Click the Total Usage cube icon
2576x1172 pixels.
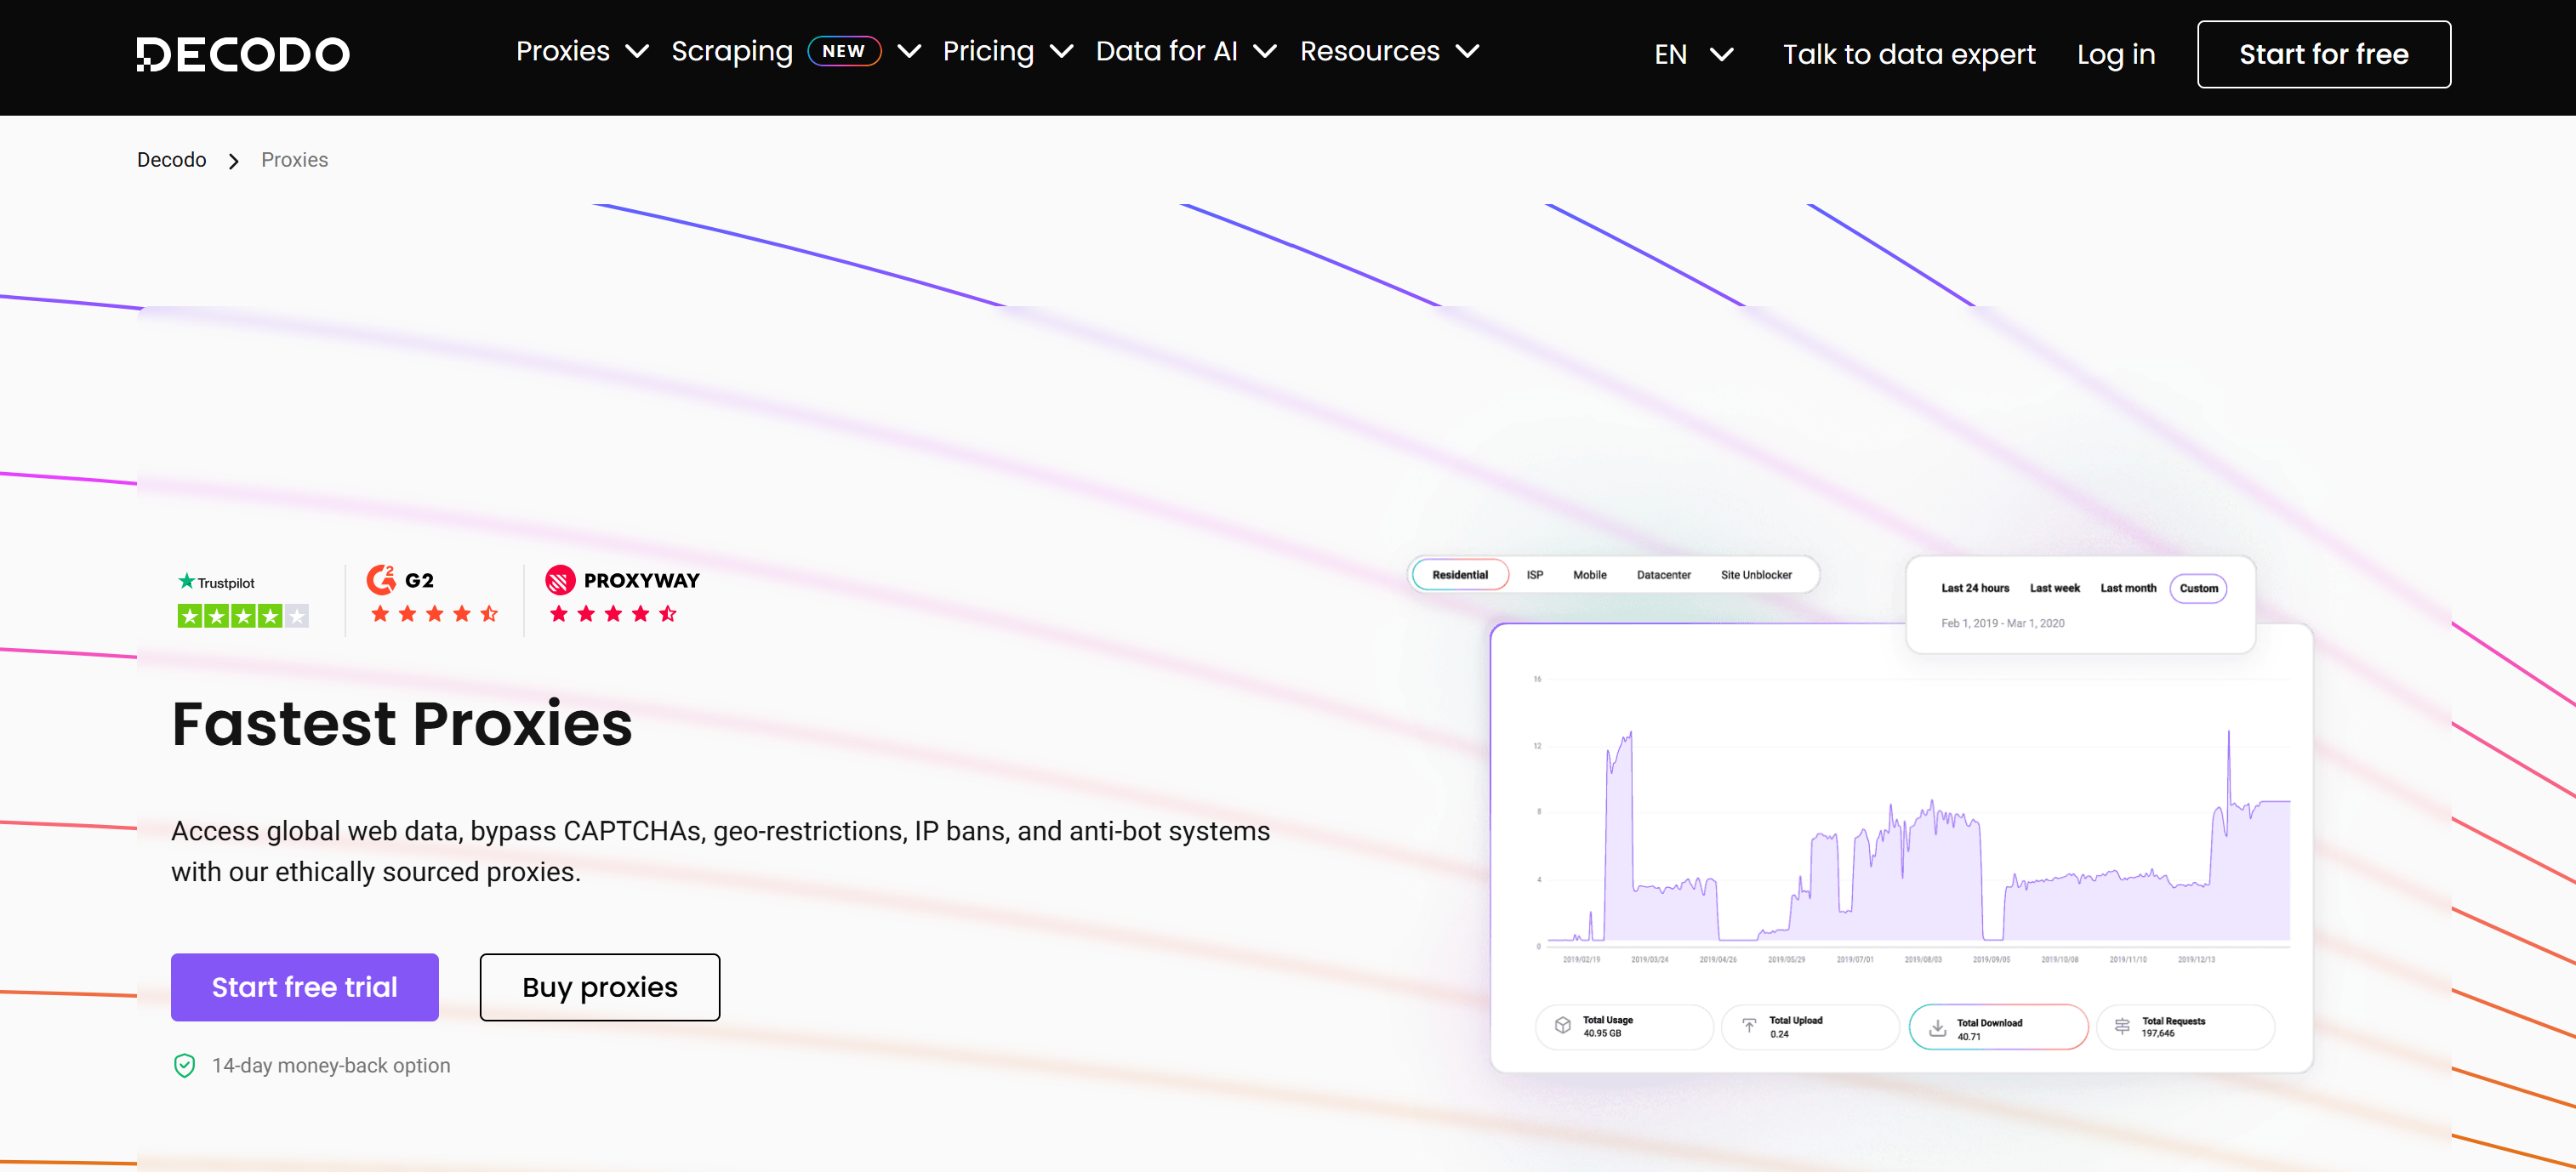1563,1026
